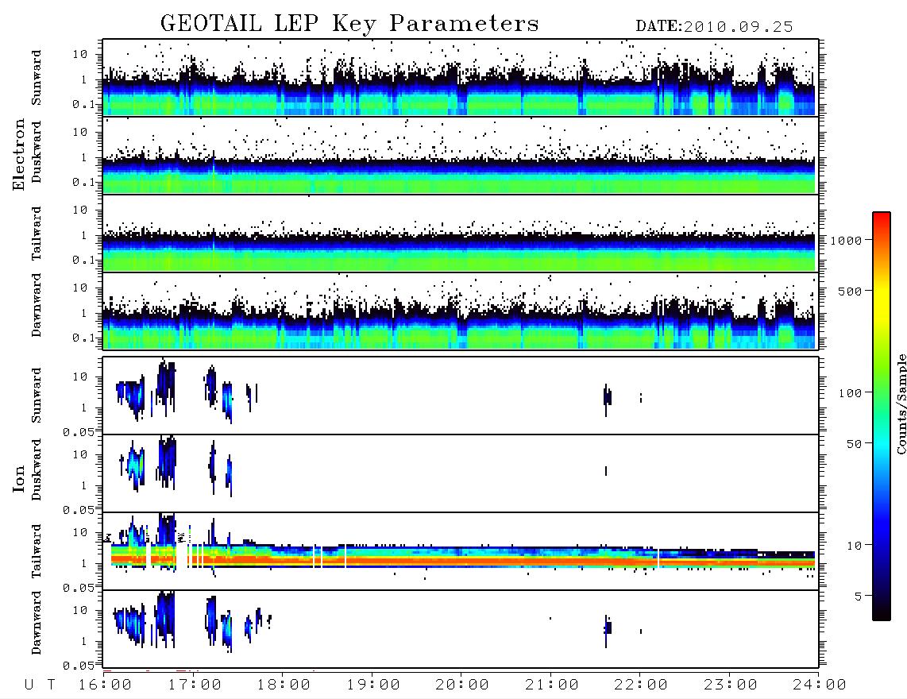
Task: Click the 19:00 time tick label
Action: (x=373, y=685)
